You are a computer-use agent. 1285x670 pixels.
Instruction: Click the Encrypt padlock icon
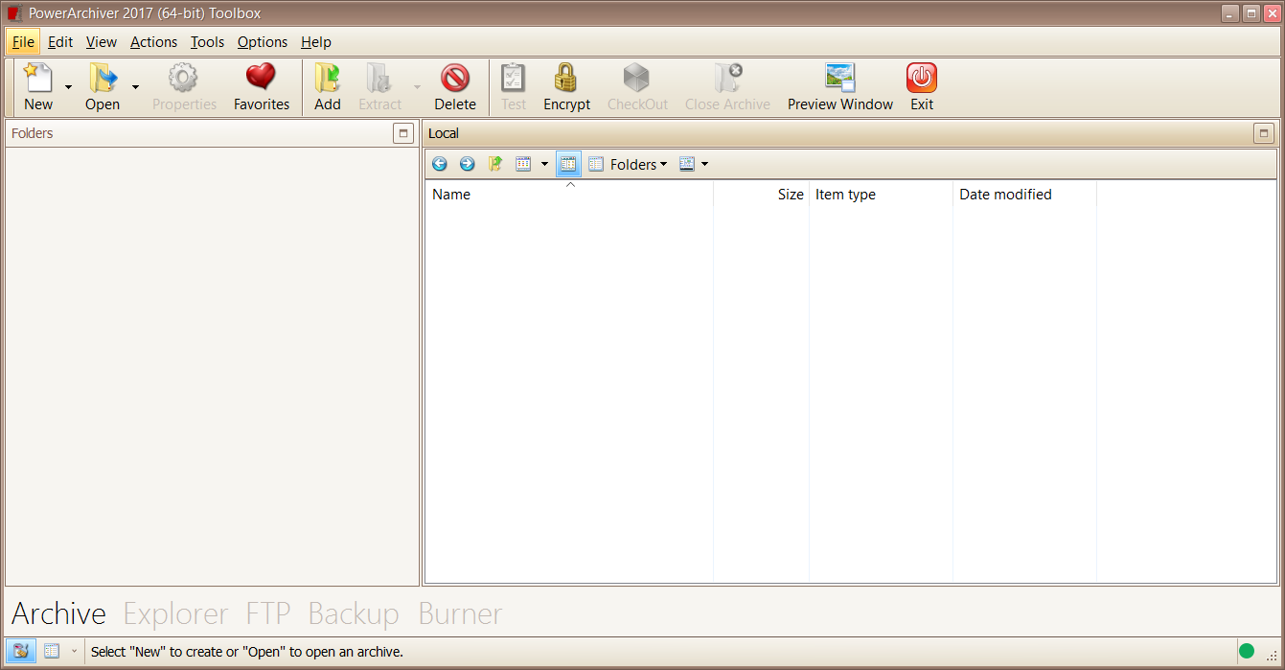(566, 78)
